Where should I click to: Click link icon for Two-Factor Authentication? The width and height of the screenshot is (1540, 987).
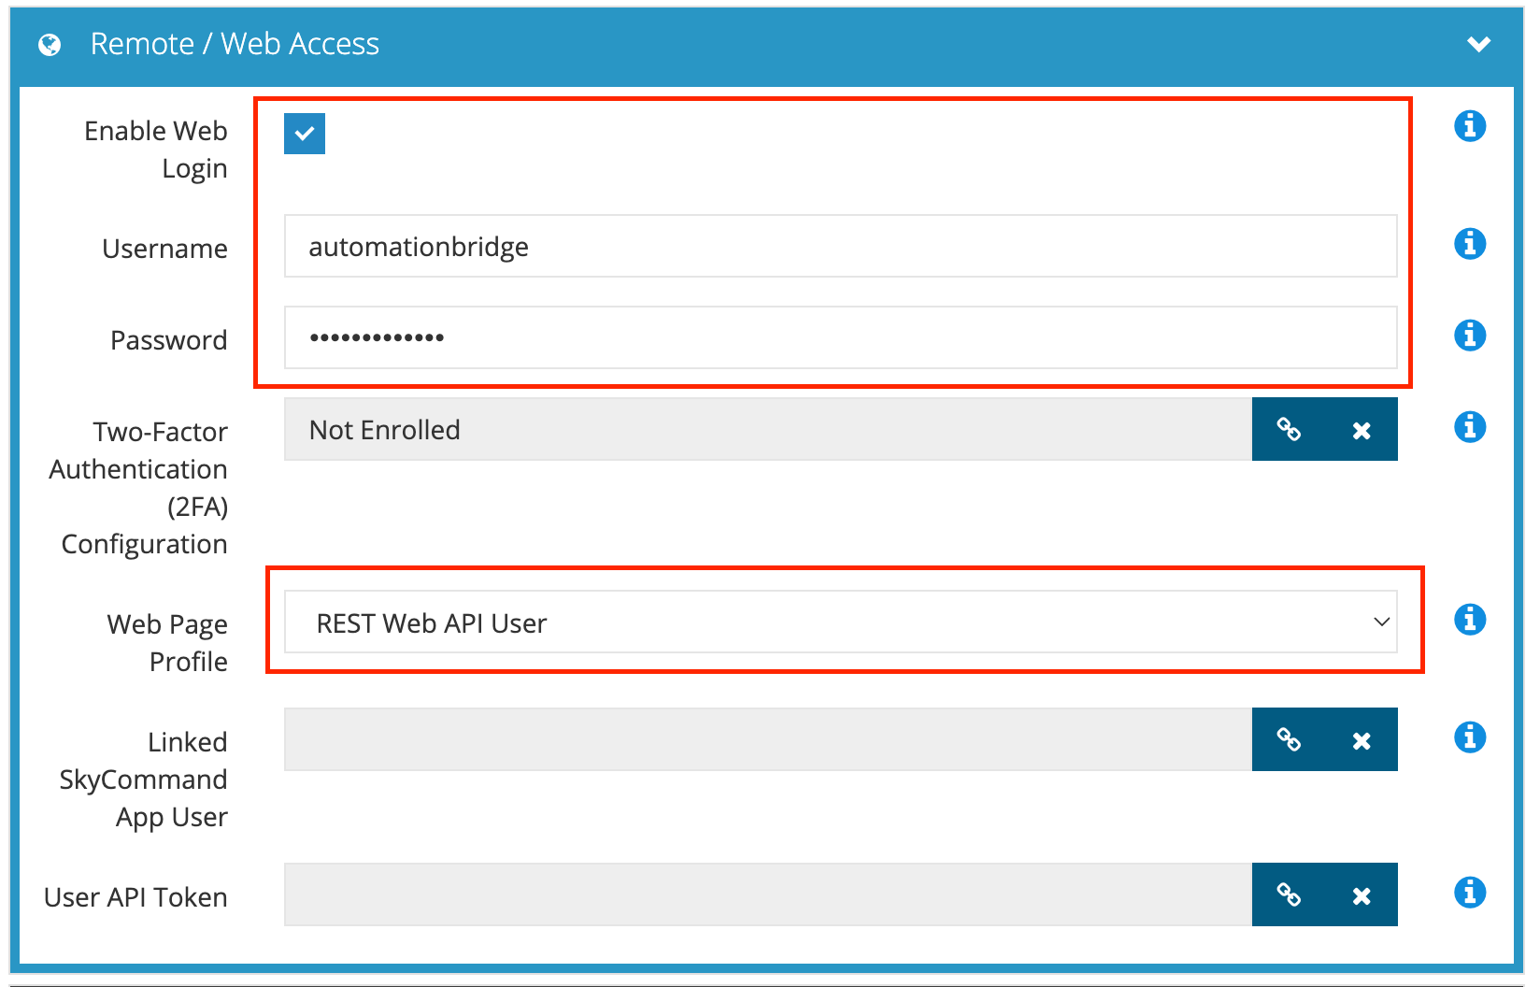pos(1289,430)
